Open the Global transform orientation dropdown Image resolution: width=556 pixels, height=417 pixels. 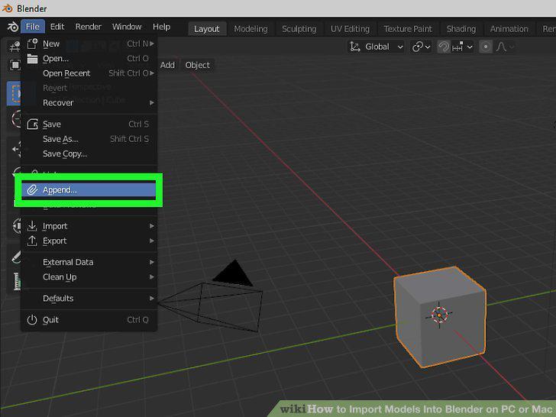point(377,47)
